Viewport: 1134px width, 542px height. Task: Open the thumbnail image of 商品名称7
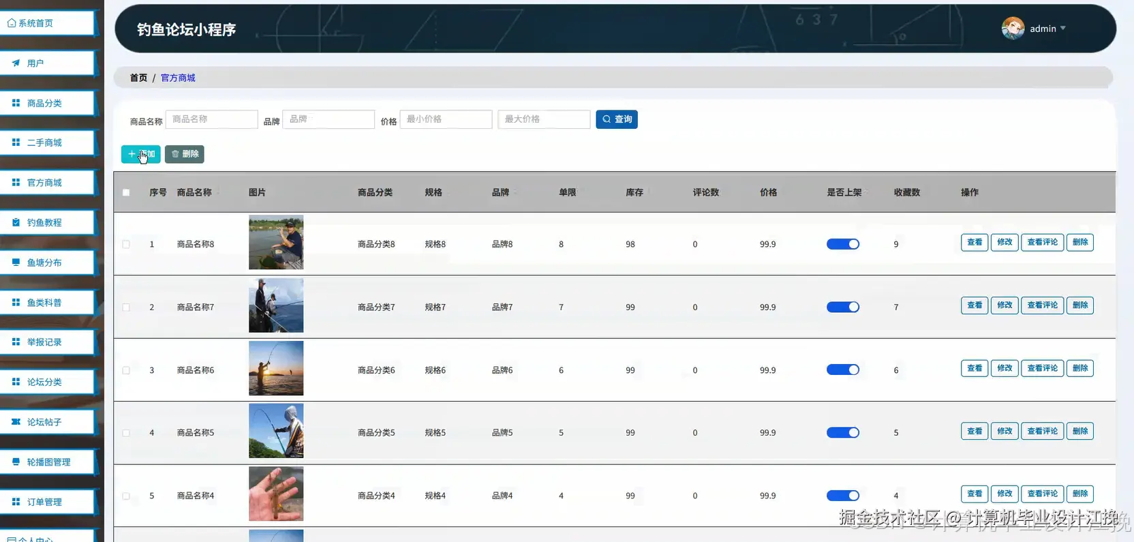pyautogui.click(x=276, y=305)
